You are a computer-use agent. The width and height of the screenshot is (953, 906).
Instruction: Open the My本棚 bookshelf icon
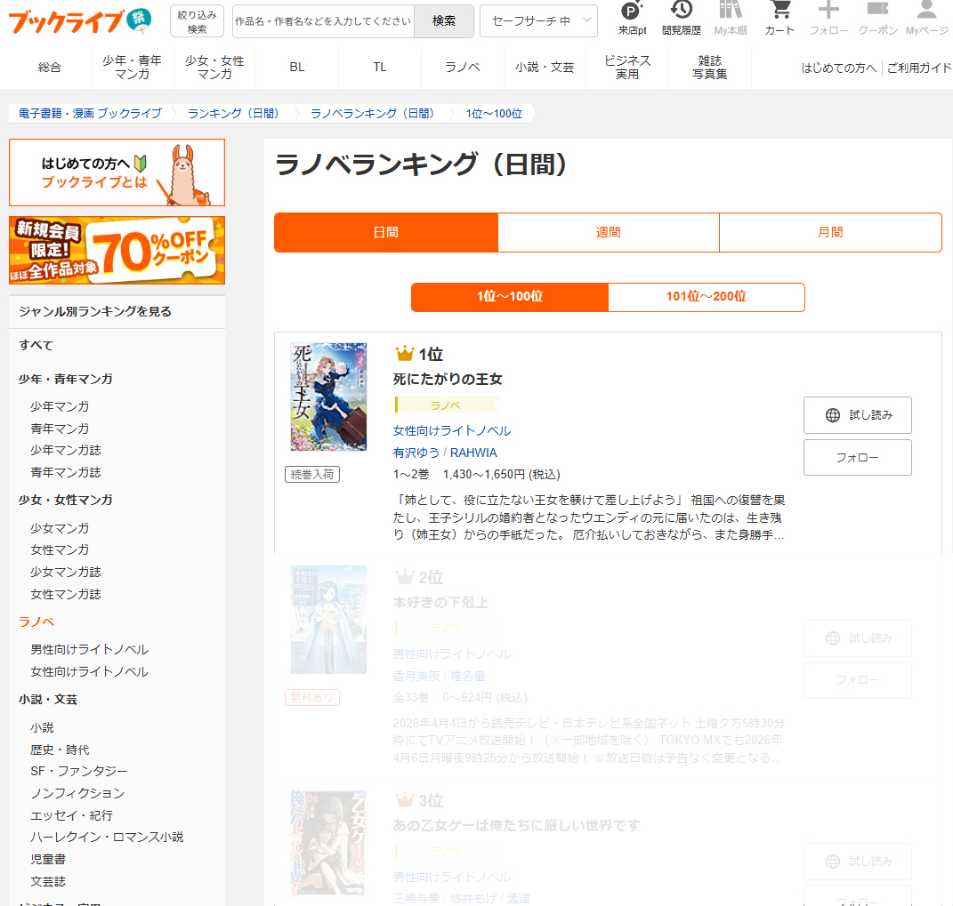click(731, 18)
